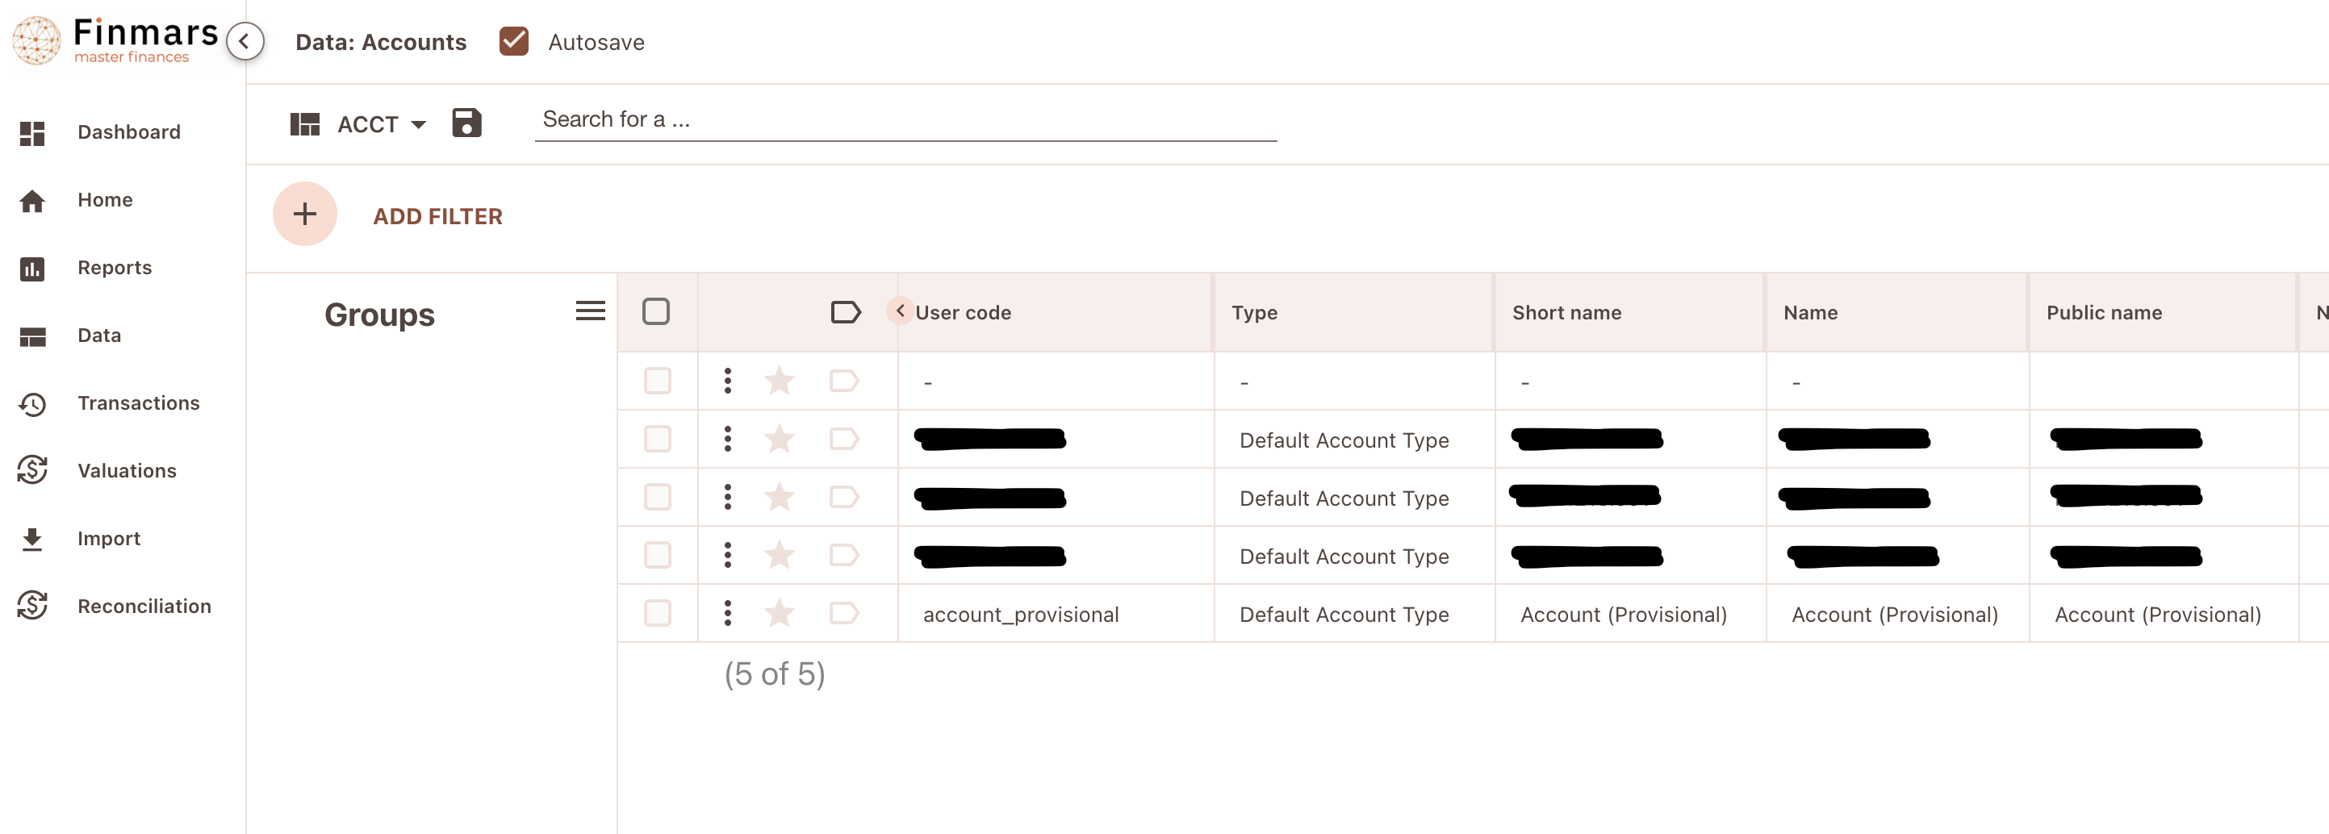
Task: Click the label tag icon in table header
Action: [846, 313]
